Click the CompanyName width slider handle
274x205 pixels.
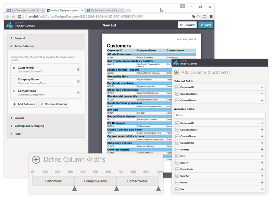coord(116,189)
